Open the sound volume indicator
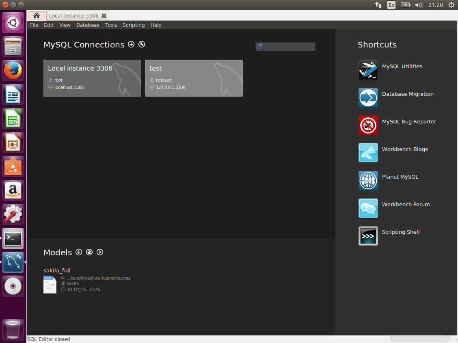This screenshot has width=458, height=343. click(419, 5)
